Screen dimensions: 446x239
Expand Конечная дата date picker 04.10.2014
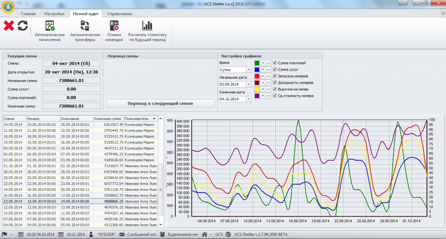[249, 99]
